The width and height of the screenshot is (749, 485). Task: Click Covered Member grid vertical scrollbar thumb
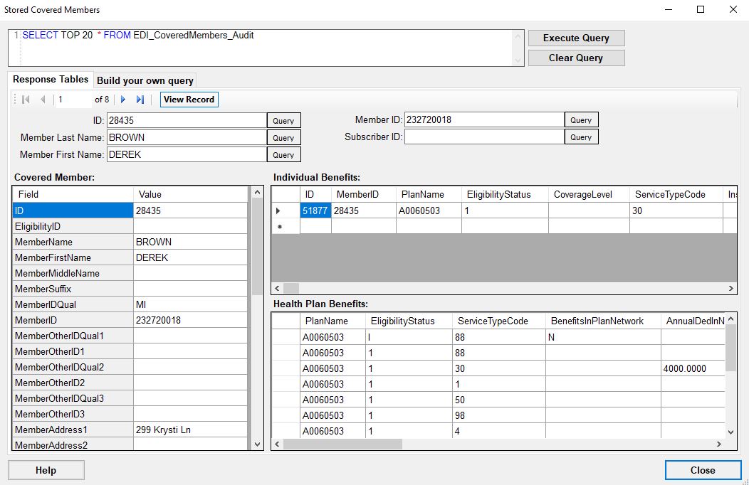point(257,247)
